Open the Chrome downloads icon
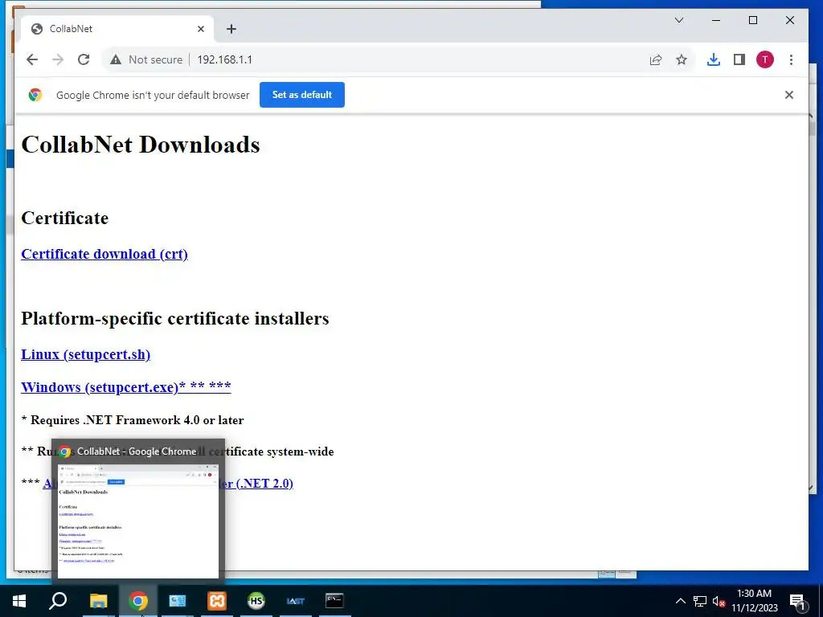823x617 pixels. tap(714, 59)
